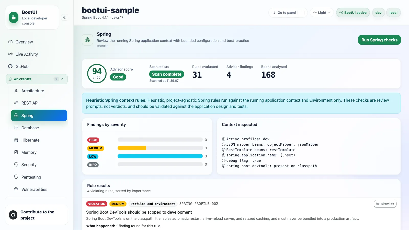Select the Spring advisor in the sidebar
The width and height of the screenshot is (409, 230).
pyautogui.click(x=39, y=116)
